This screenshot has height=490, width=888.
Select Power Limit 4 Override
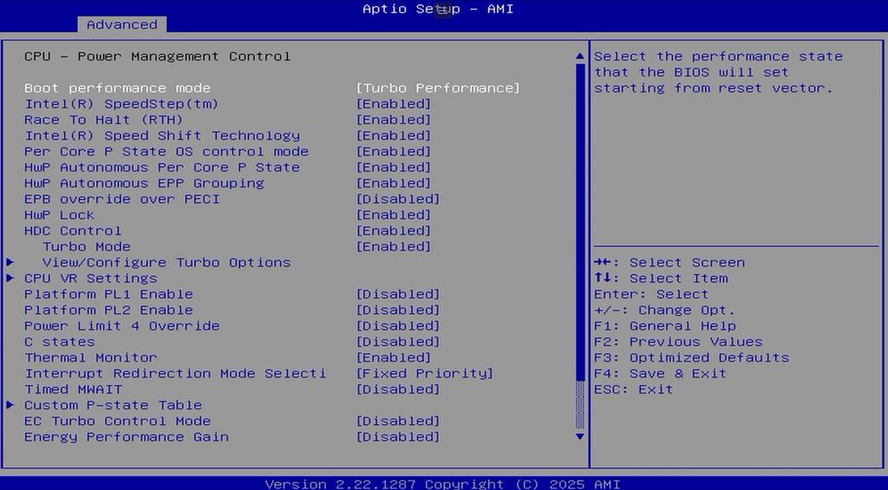point(121,326)
